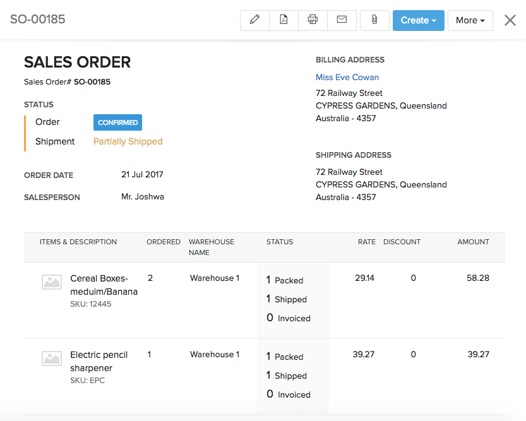
Task: Click the Items & Description column header
Action: [x=78, y=242]
